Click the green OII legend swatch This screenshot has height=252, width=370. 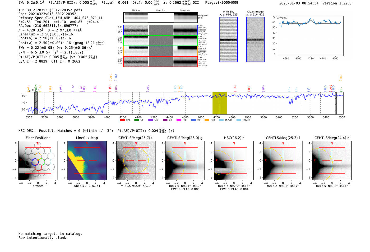[136, 120]
